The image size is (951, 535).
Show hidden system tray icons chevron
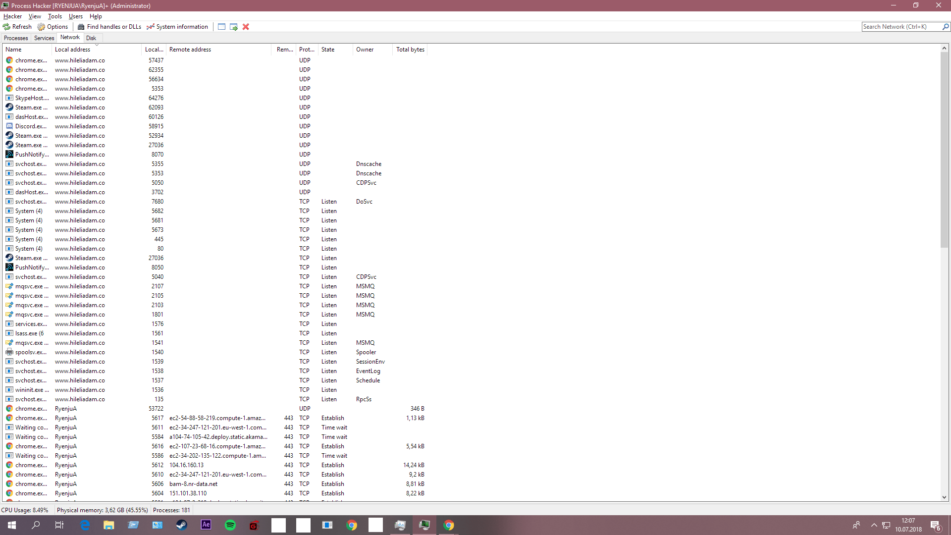874,525
